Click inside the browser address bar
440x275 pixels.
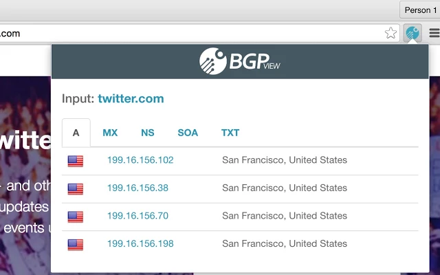192,33
